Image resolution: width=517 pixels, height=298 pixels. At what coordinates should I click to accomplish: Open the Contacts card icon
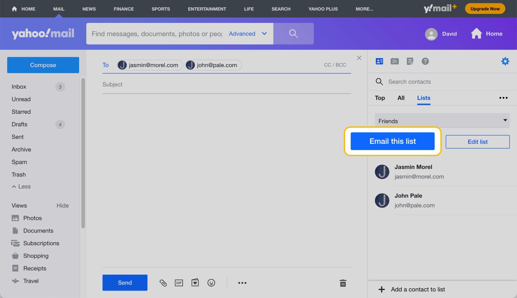click(x=379, y=61)
